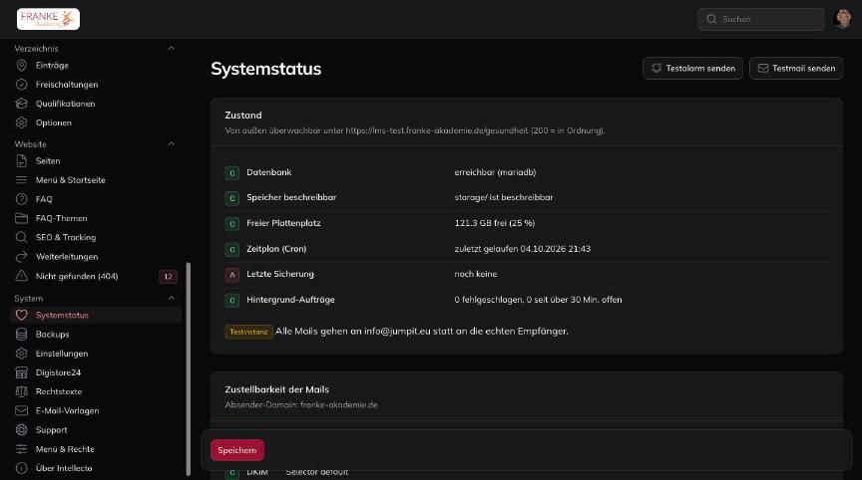Viewport: 862px width, 480px height.
Task: Click the 'Zustellbarkeit der Mails' heading
Action: tap(277, 389)
